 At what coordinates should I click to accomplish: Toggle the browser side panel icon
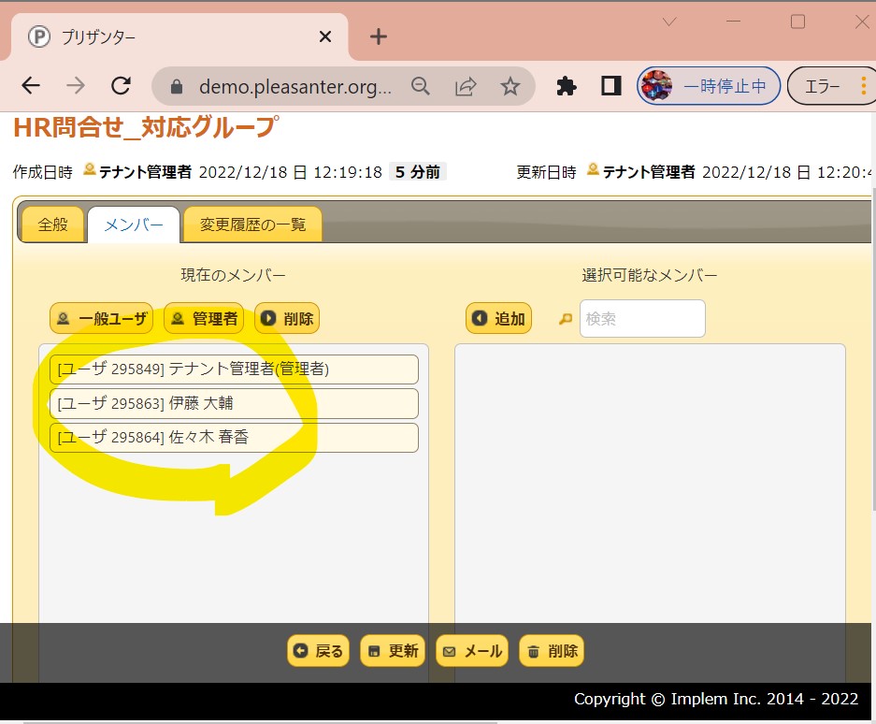click(611, 86)
